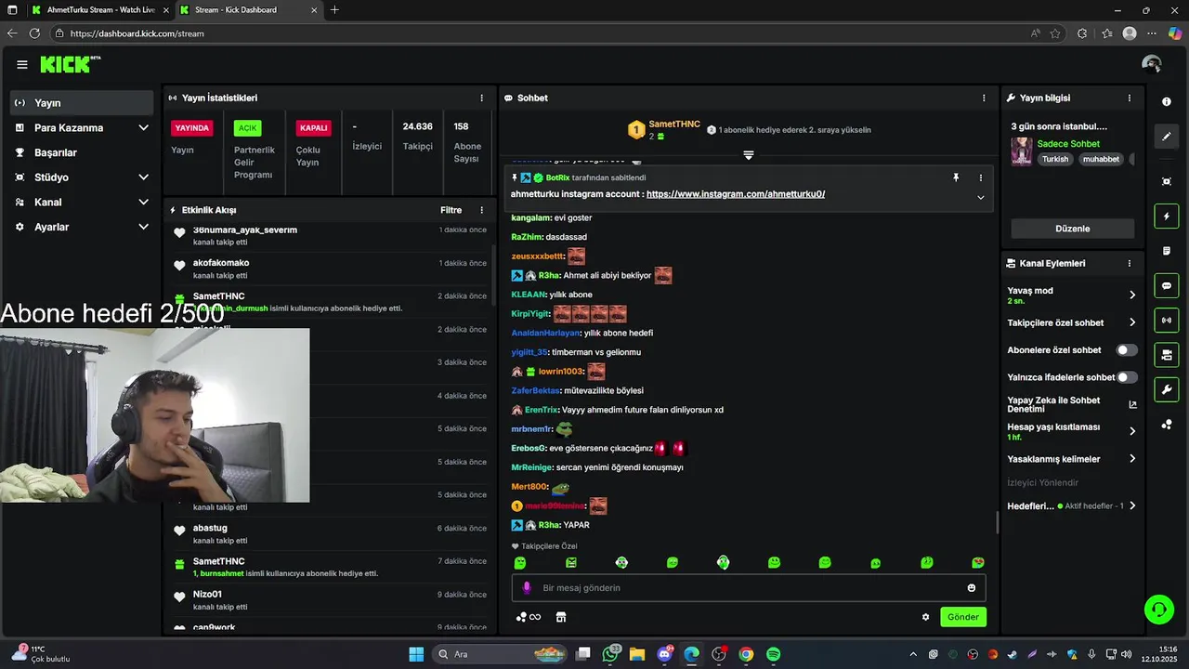Open Kanal Eylemleri panel options menu
This screenshot has height=669, width=1189.
point(1130,263)
